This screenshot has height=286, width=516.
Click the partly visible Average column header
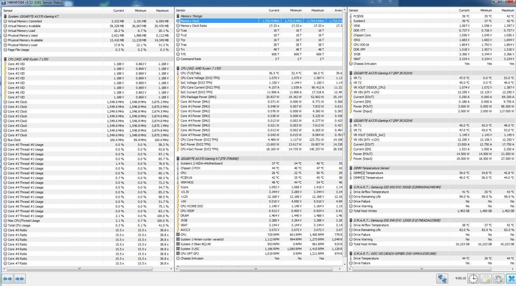coord(334,10)
